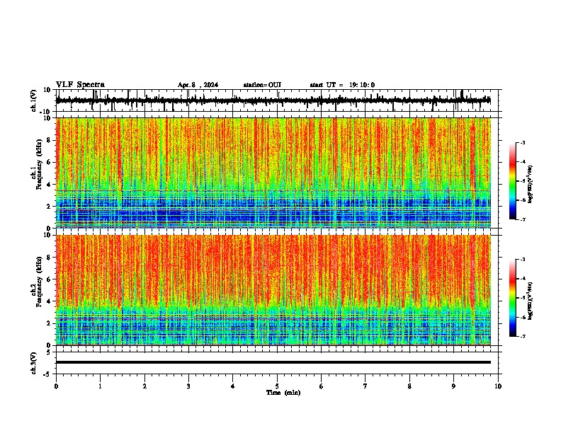Click the '10' tick label on Time axis
This screenshot has height=433, width=561.
tap(498, 386)
